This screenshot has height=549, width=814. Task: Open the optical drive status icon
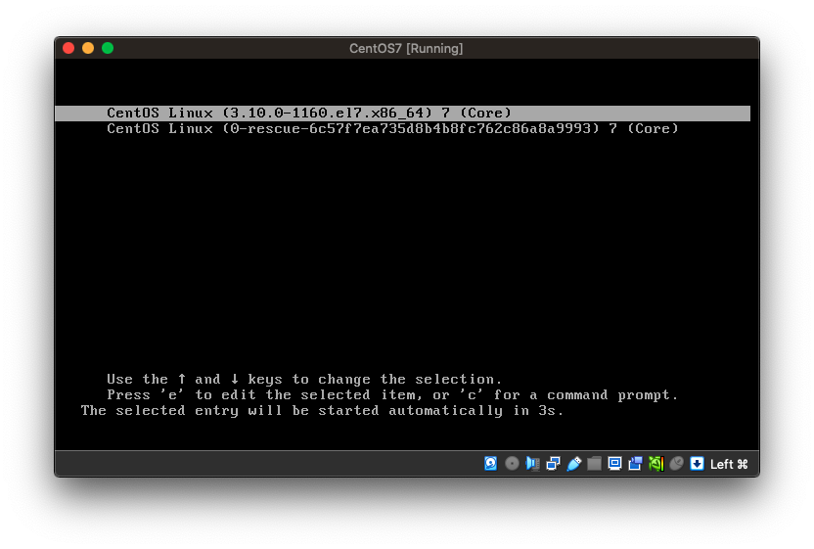(512, 464)
